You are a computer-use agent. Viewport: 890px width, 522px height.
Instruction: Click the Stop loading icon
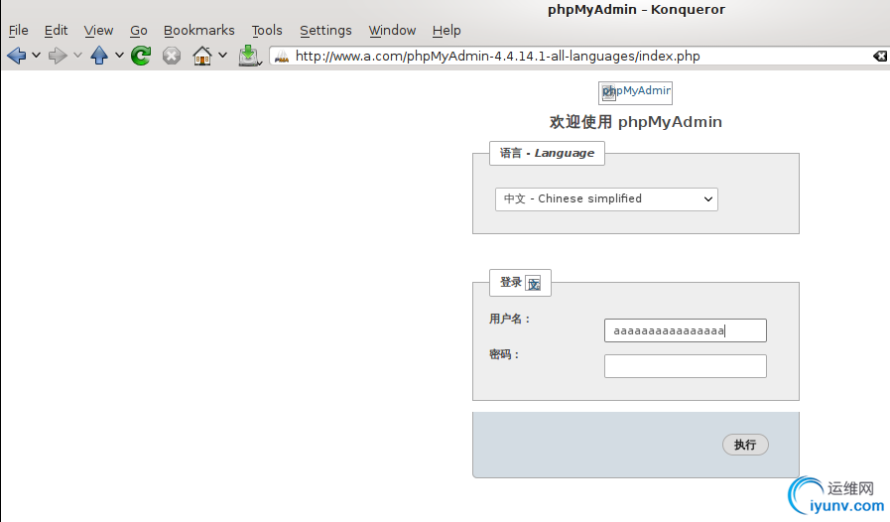pos(172,56)
